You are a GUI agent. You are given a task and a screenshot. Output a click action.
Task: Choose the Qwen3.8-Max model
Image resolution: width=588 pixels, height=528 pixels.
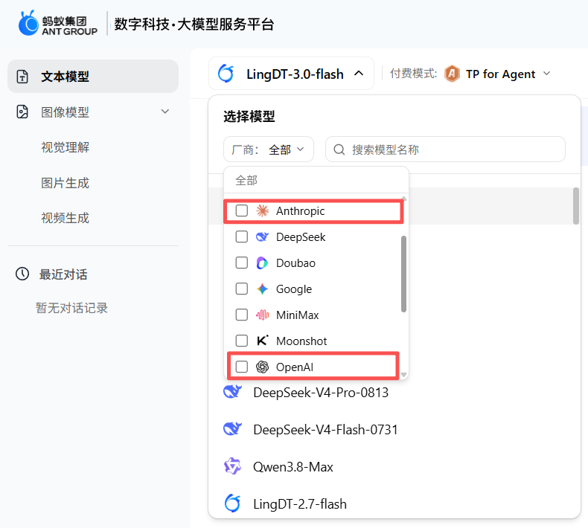coord(390,466)
